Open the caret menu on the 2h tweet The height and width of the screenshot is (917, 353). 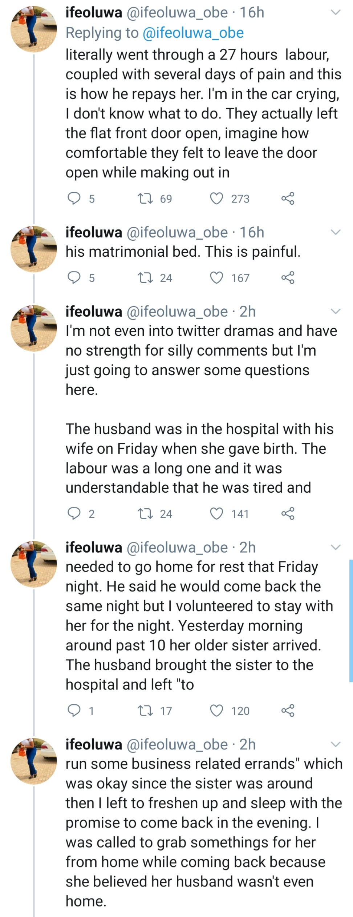(x=336, y=312)
